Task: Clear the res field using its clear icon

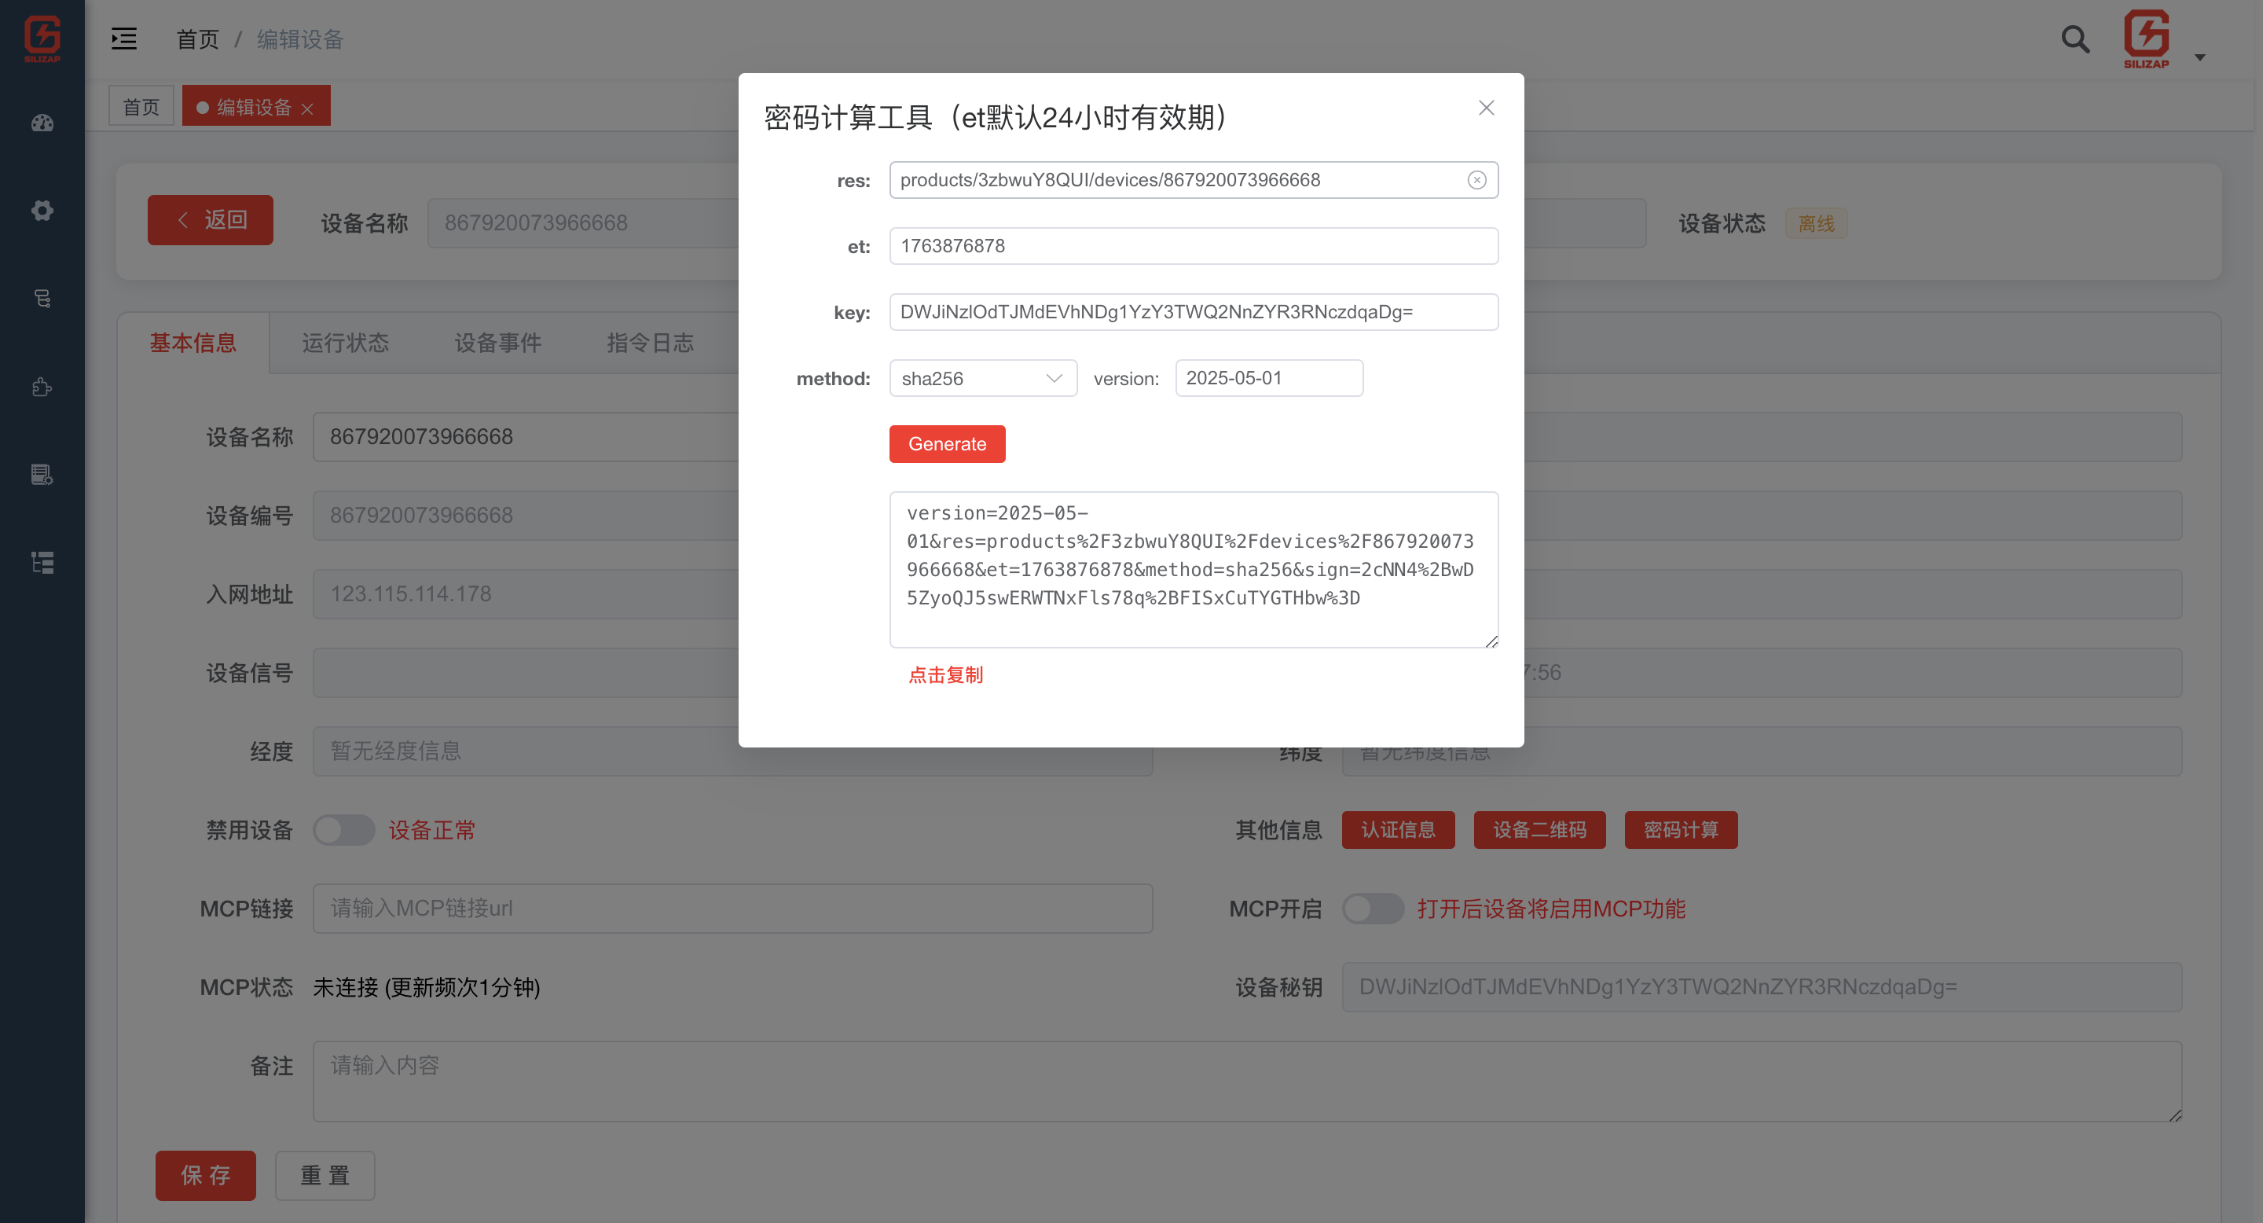Action: [1476, 179]
